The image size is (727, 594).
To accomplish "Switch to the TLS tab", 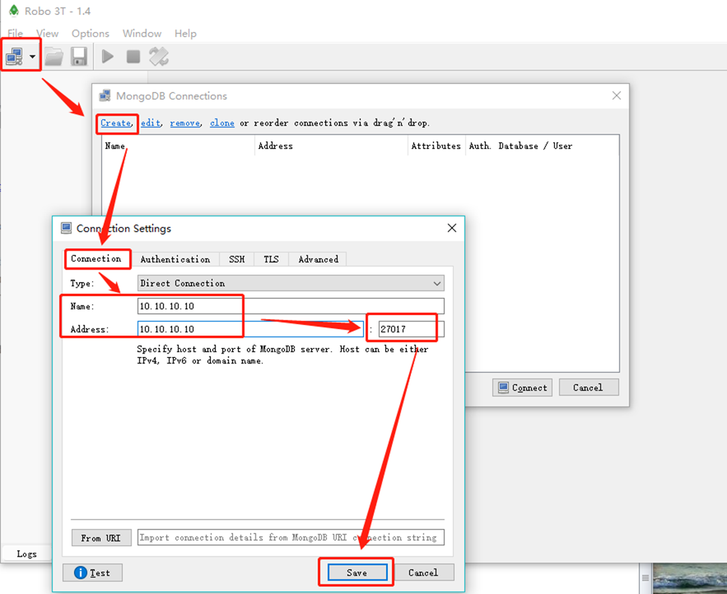I will (x=271, y=259).
